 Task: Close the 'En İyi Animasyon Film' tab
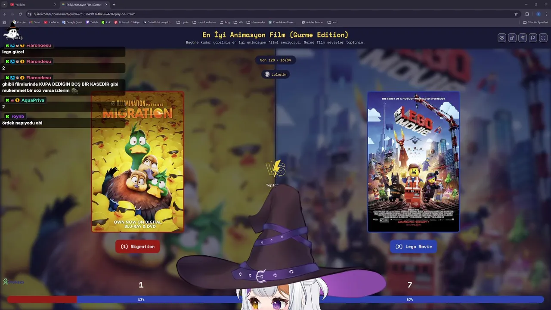pyautogui.click(x=106, y=4)
